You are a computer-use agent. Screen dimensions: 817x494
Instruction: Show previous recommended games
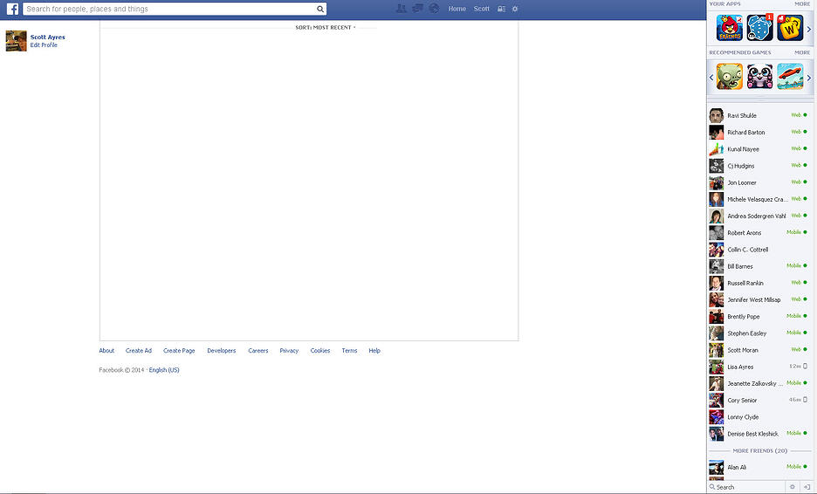click(711, 78)
